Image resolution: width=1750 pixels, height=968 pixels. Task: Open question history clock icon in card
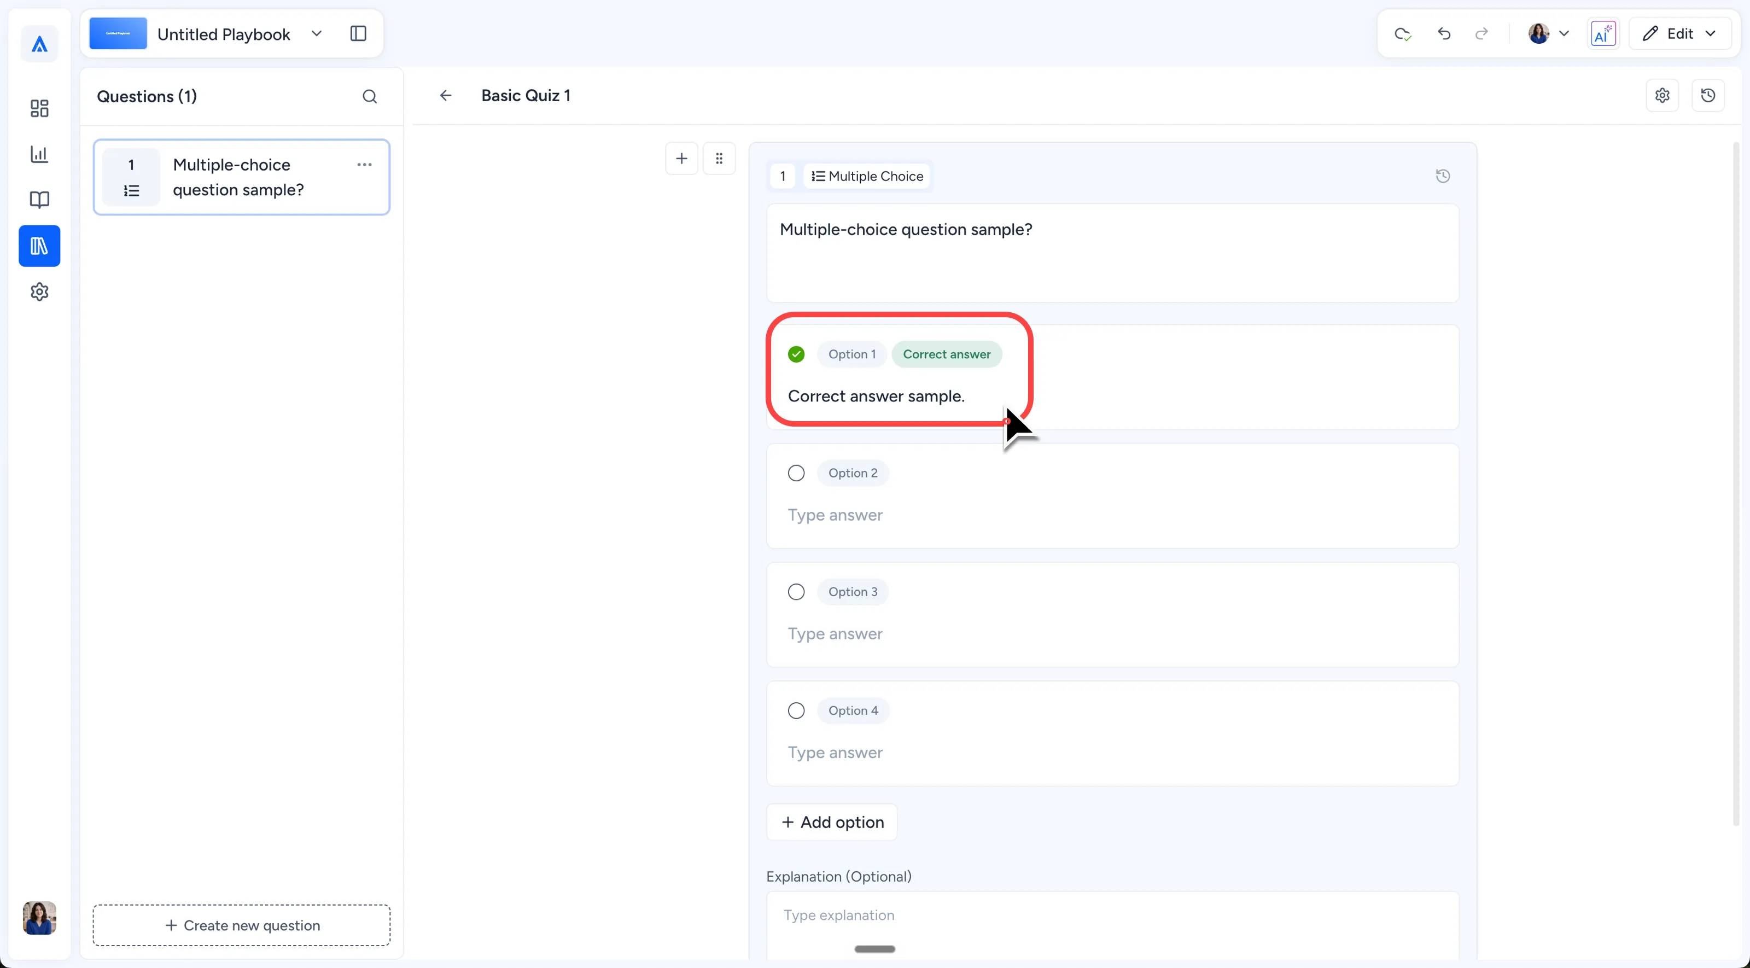coord(1443,177)
